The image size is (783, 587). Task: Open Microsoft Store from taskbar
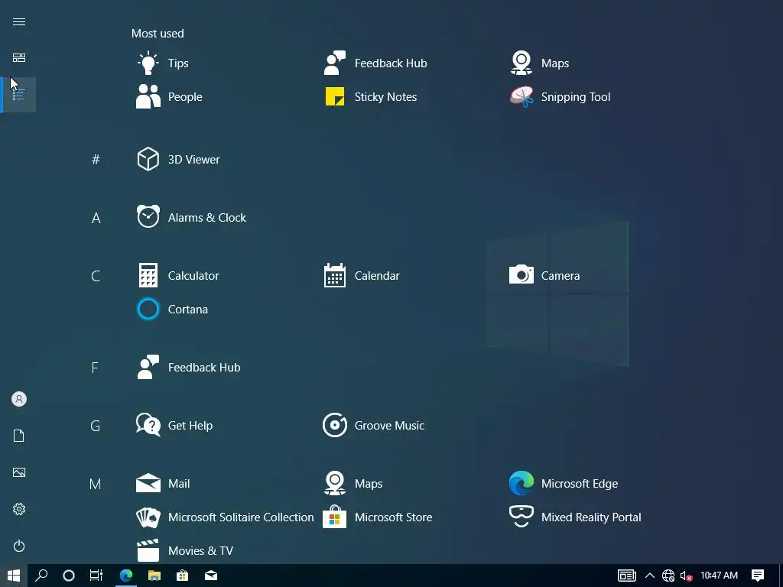pyautogui.click(x=183, y=576)
